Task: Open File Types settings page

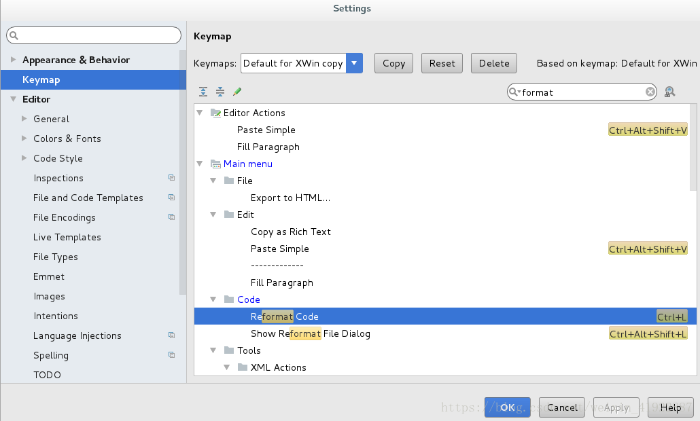Action: pos(55,257)
